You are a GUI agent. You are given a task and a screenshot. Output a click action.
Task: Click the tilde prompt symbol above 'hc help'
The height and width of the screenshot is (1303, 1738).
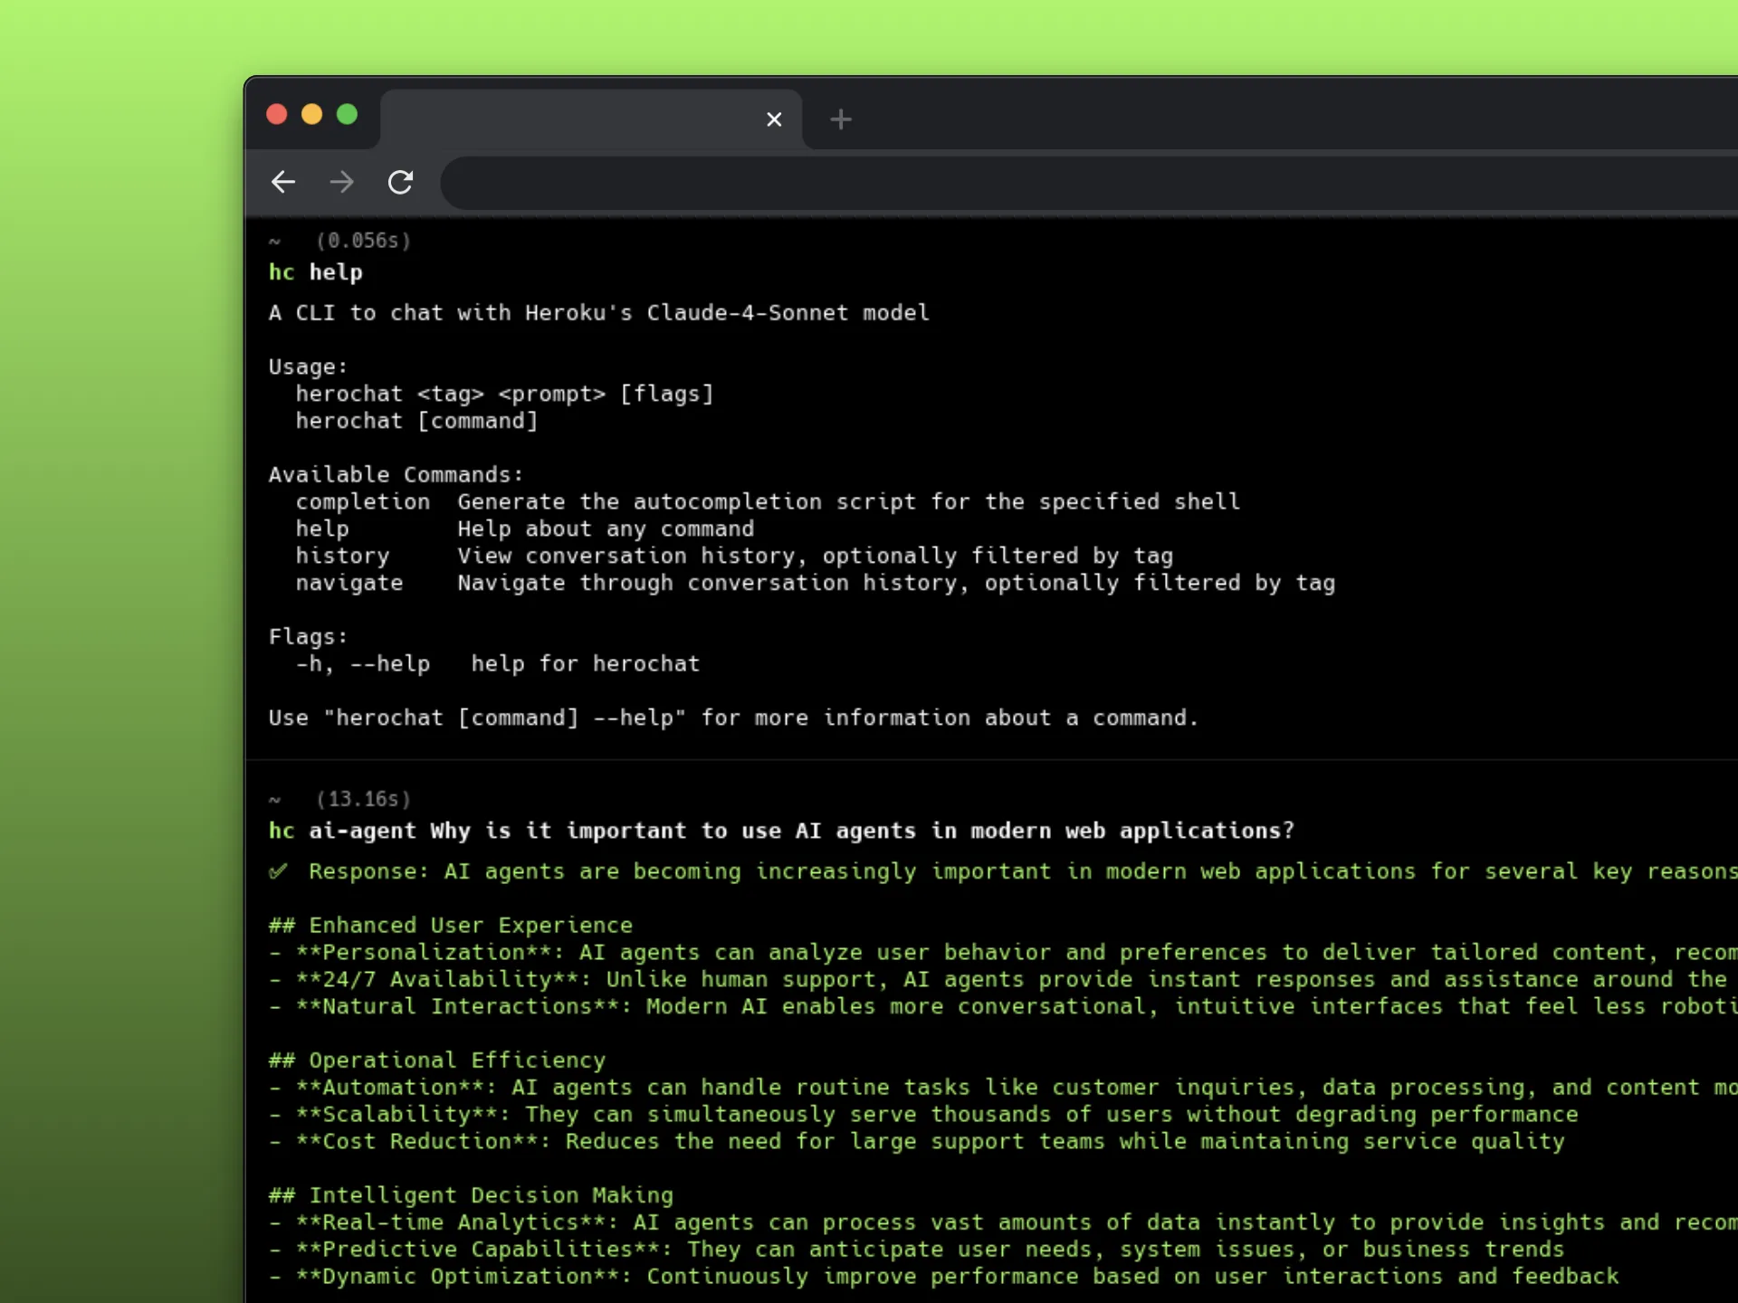tap(275, 241)
